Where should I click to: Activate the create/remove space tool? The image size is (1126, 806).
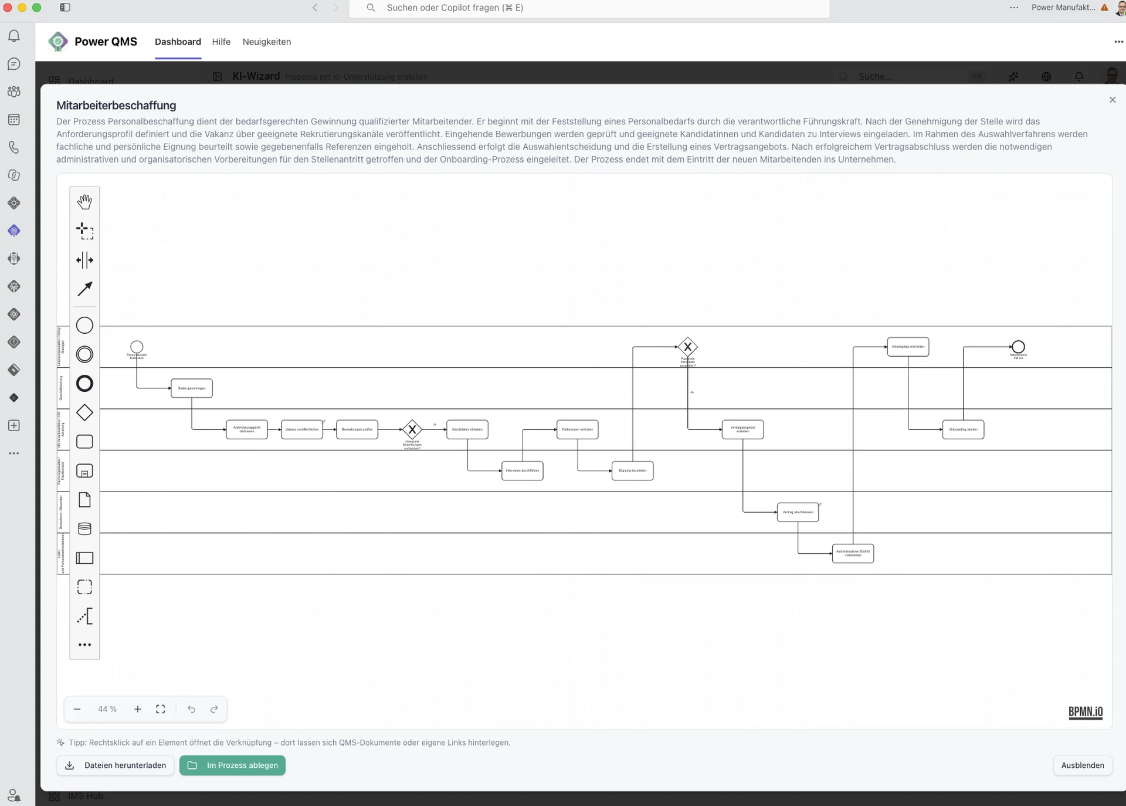pyautogui.click(x=84, y=260)
